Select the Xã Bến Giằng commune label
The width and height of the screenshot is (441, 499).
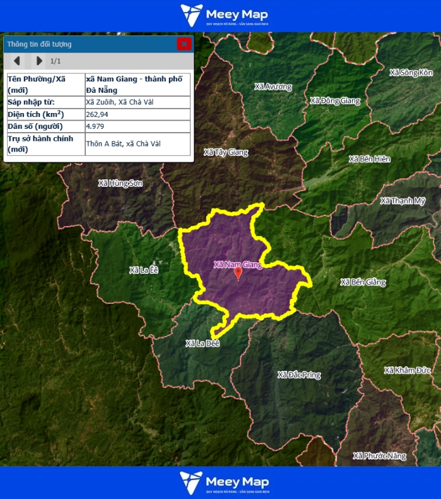tap(362, 282)
